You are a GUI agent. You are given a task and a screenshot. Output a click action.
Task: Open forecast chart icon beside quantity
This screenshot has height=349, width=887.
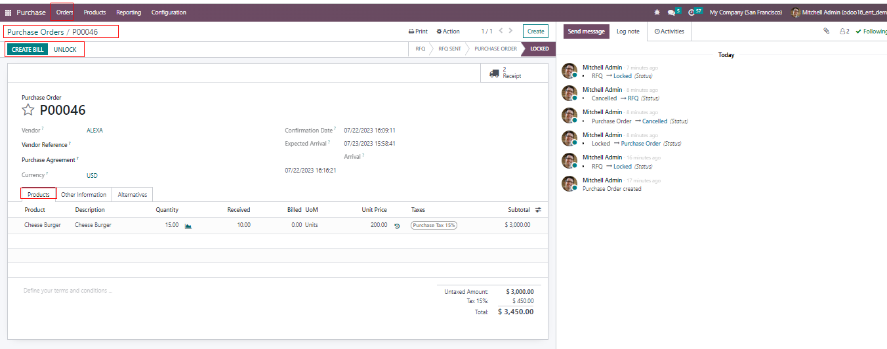coord(188,226)
